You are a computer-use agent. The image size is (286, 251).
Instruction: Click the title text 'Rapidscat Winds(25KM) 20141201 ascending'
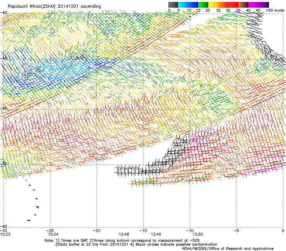coord(54,7)
